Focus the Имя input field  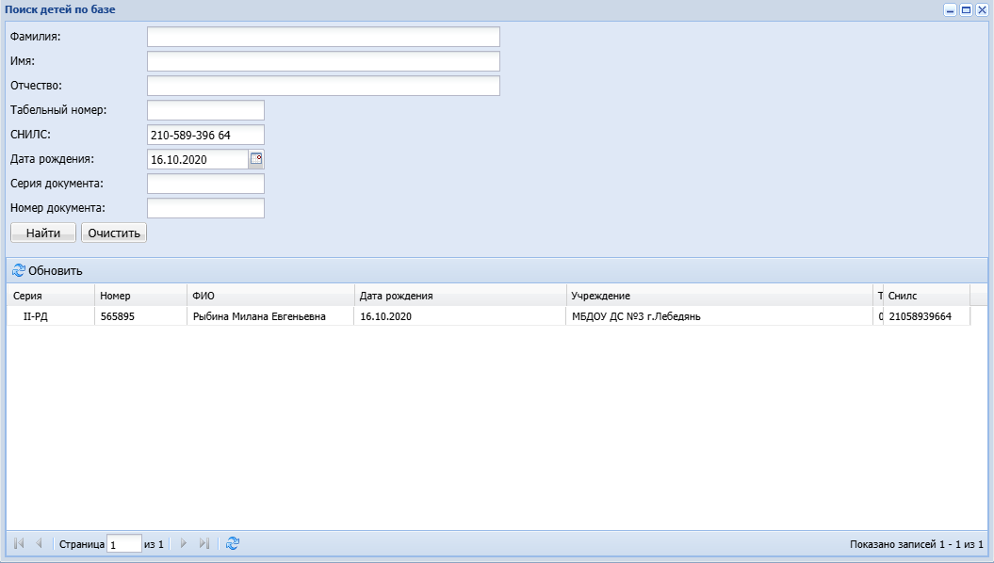coord(323,61)
